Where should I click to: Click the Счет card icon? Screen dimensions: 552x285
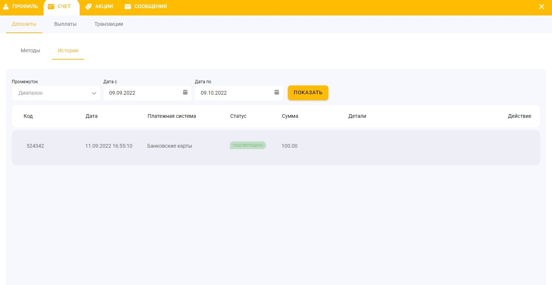pos(51,7)
